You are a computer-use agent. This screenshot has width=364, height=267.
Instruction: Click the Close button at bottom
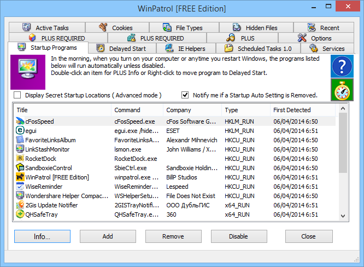pos(309,236)
